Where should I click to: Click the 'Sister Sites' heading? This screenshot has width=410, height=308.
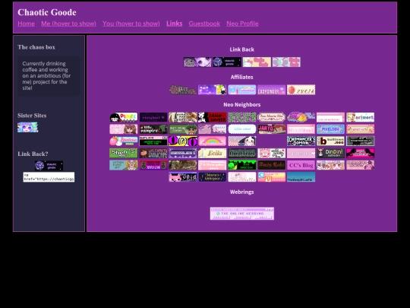click(x=32, y=116)
